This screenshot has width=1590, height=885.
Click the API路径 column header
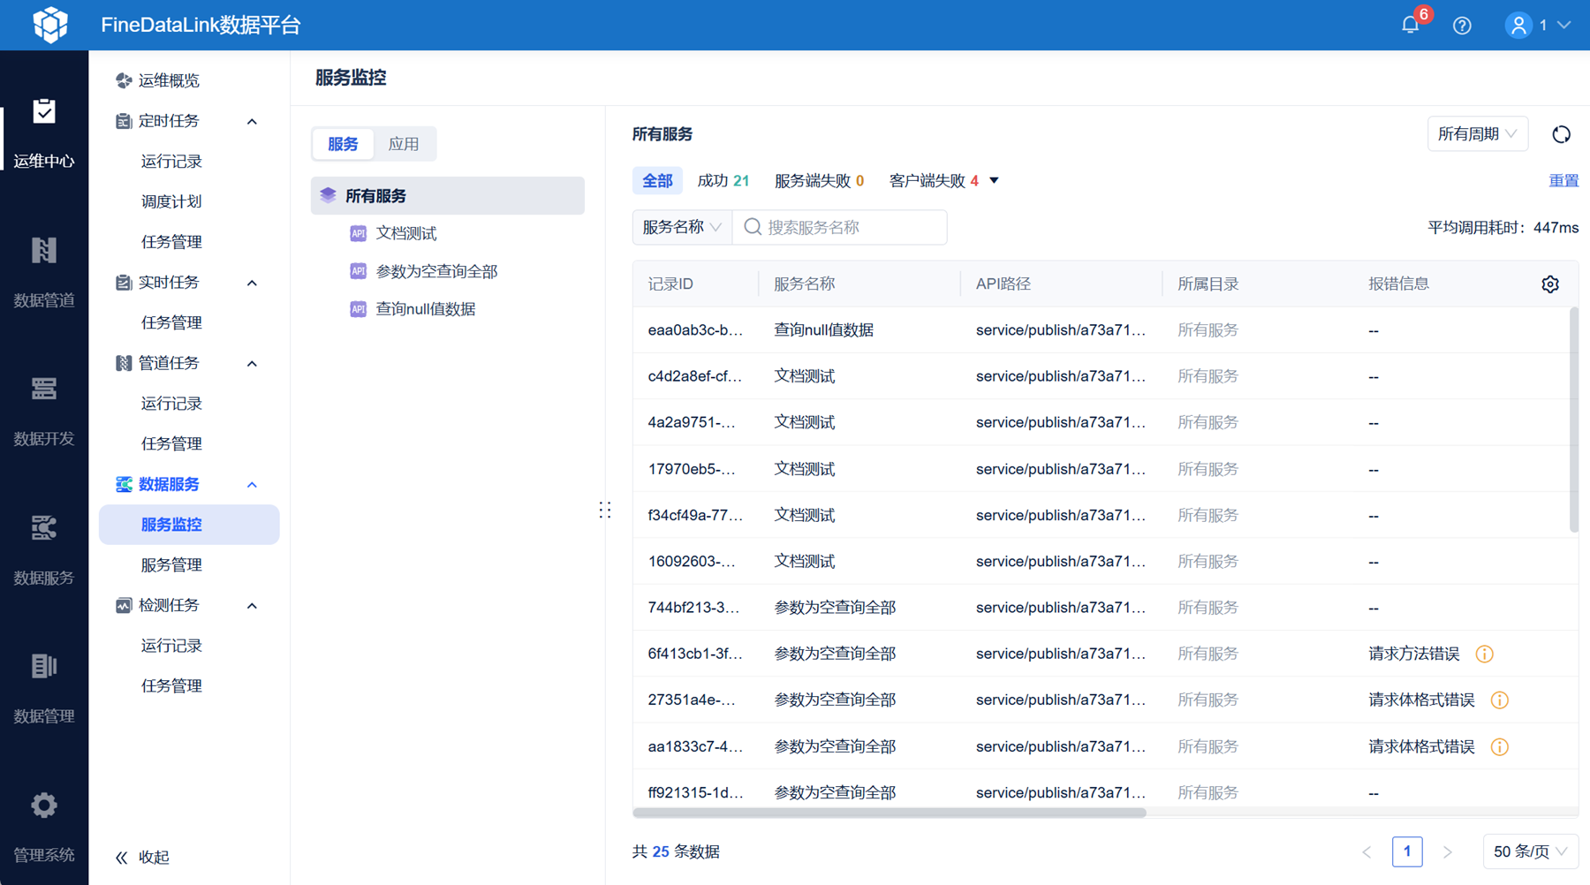coord(1003,284)
